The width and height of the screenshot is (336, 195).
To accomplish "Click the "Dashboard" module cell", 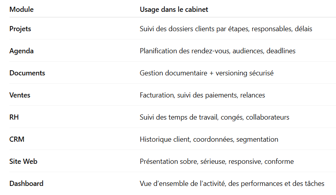I will click(x=26, y=184).
